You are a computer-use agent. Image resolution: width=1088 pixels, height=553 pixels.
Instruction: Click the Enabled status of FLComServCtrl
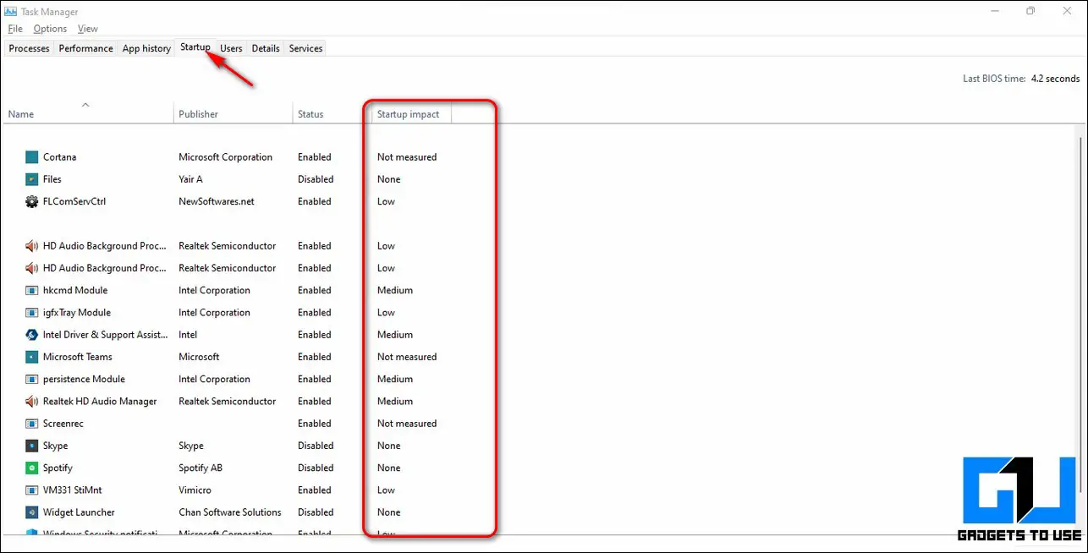[x=315, y=201]
